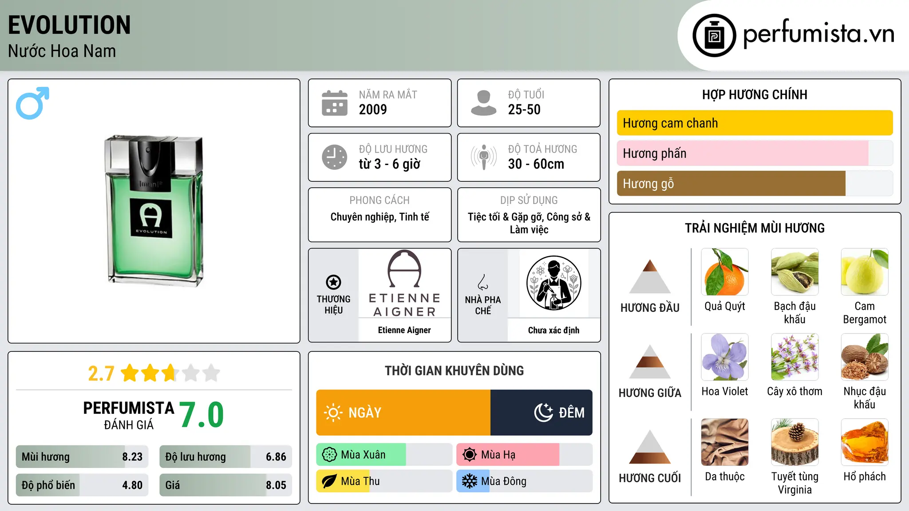Click the sillage value 30 - 60cm
The height and width of the screenshot is (511, 909).
536,164
